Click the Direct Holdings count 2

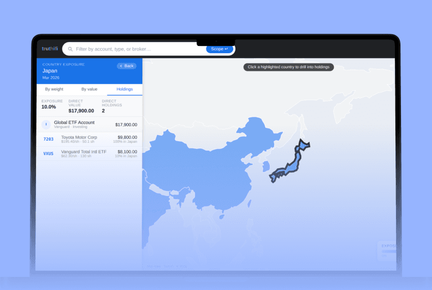pyautogui.click(x=104, y=111)
